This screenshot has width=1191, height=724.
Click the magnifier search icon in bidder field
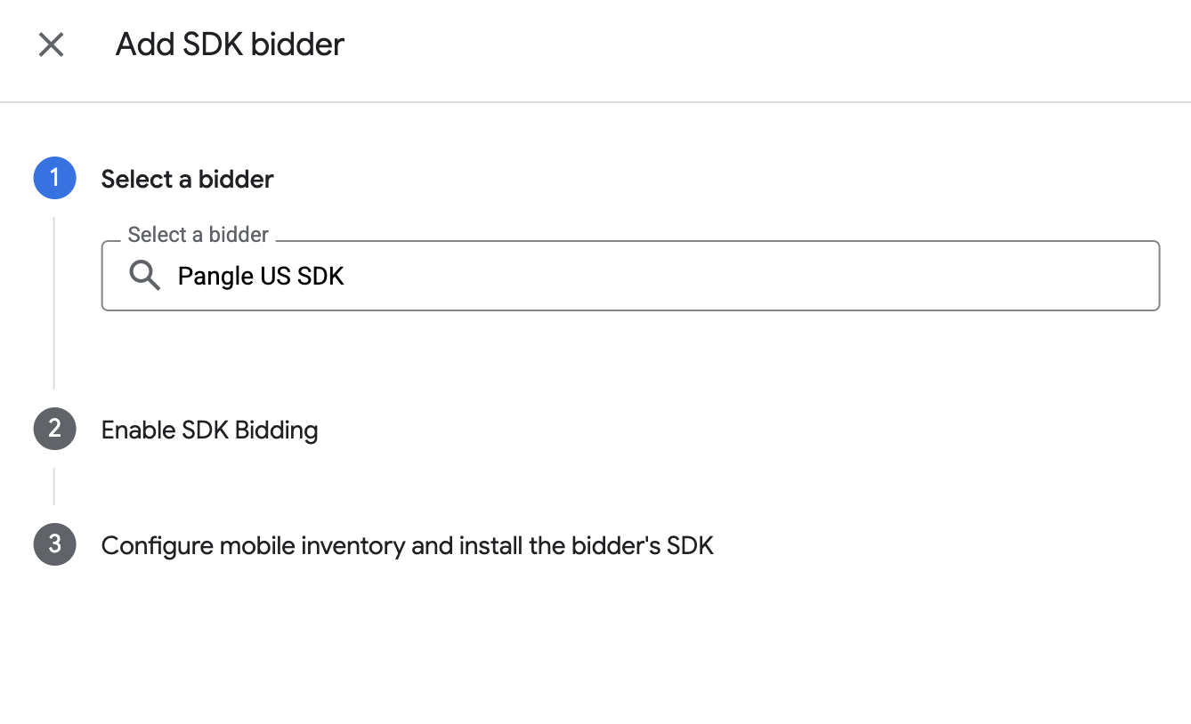click(x=144, y=276)
